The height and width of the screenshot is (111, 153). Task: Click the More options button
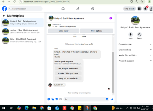click(x=96, y=31)
